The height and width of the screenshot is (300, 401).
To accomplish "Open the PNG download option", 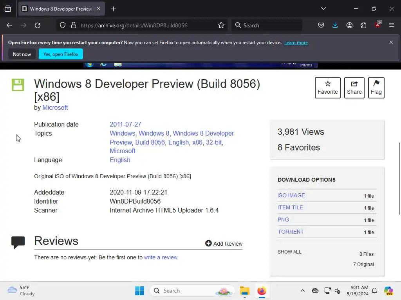I will click(x=283, y=220).
